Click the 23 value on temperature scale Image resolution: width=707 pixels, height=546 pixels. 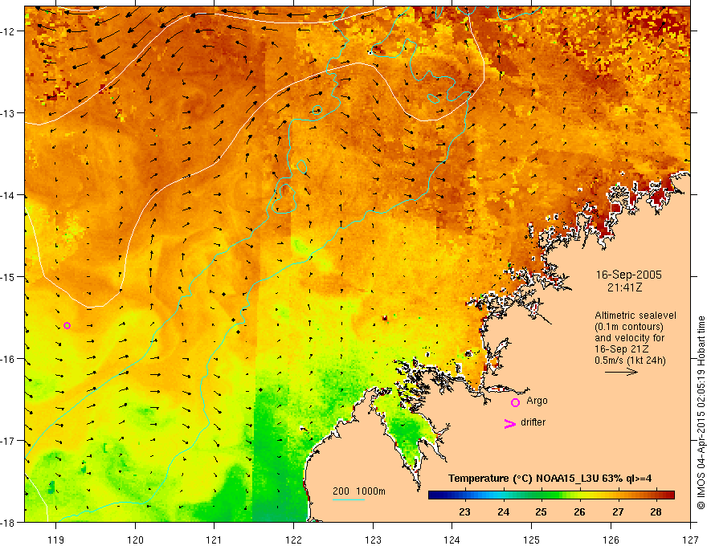(x=464, y=511)
